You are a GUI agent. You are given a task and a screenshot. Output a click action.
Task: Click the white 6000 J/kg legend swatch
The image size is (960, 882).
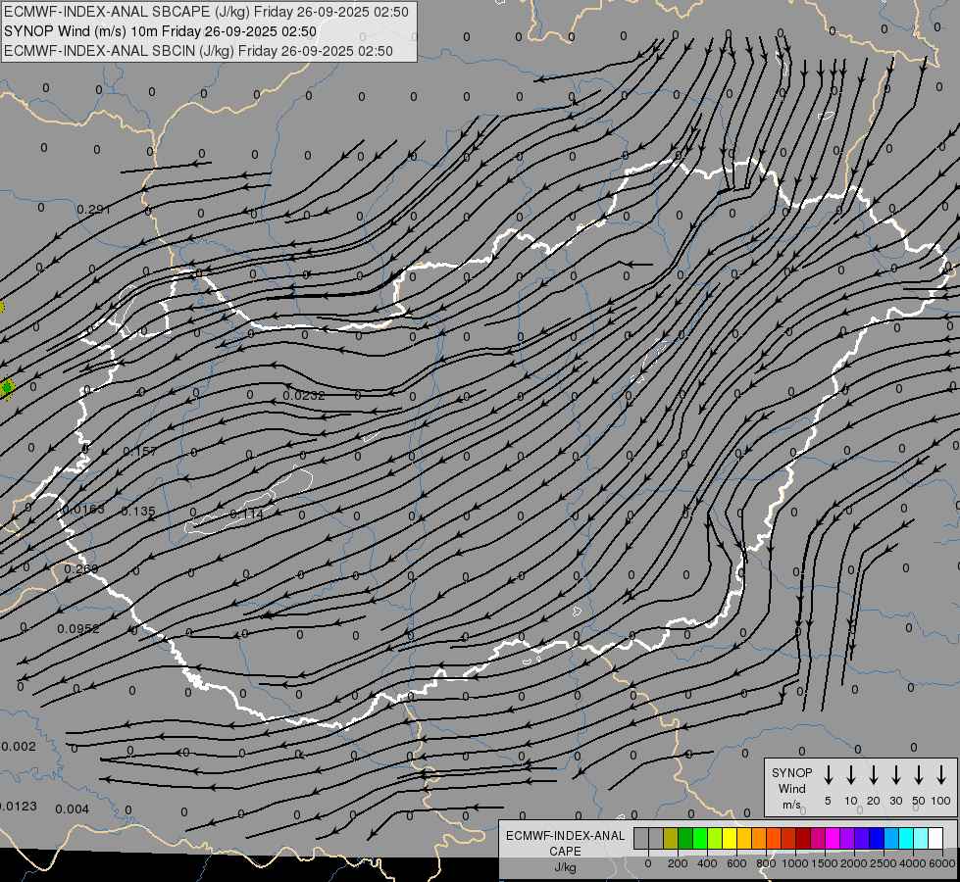935,838
